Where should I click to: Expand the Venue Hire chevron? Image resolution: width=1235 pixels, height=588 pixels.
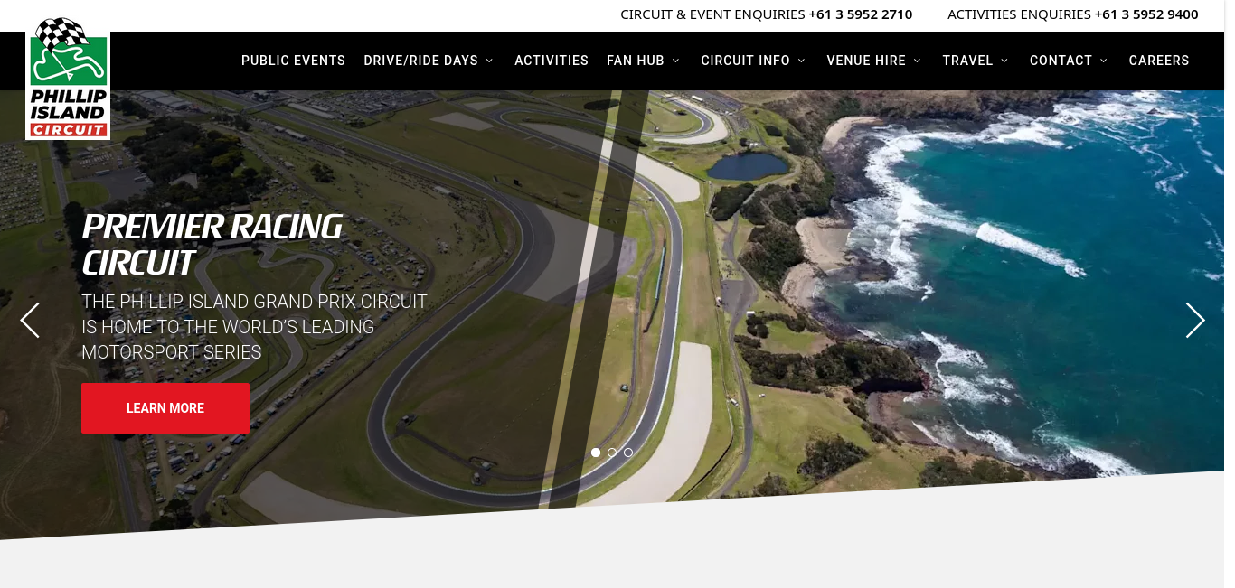(917, 61)
